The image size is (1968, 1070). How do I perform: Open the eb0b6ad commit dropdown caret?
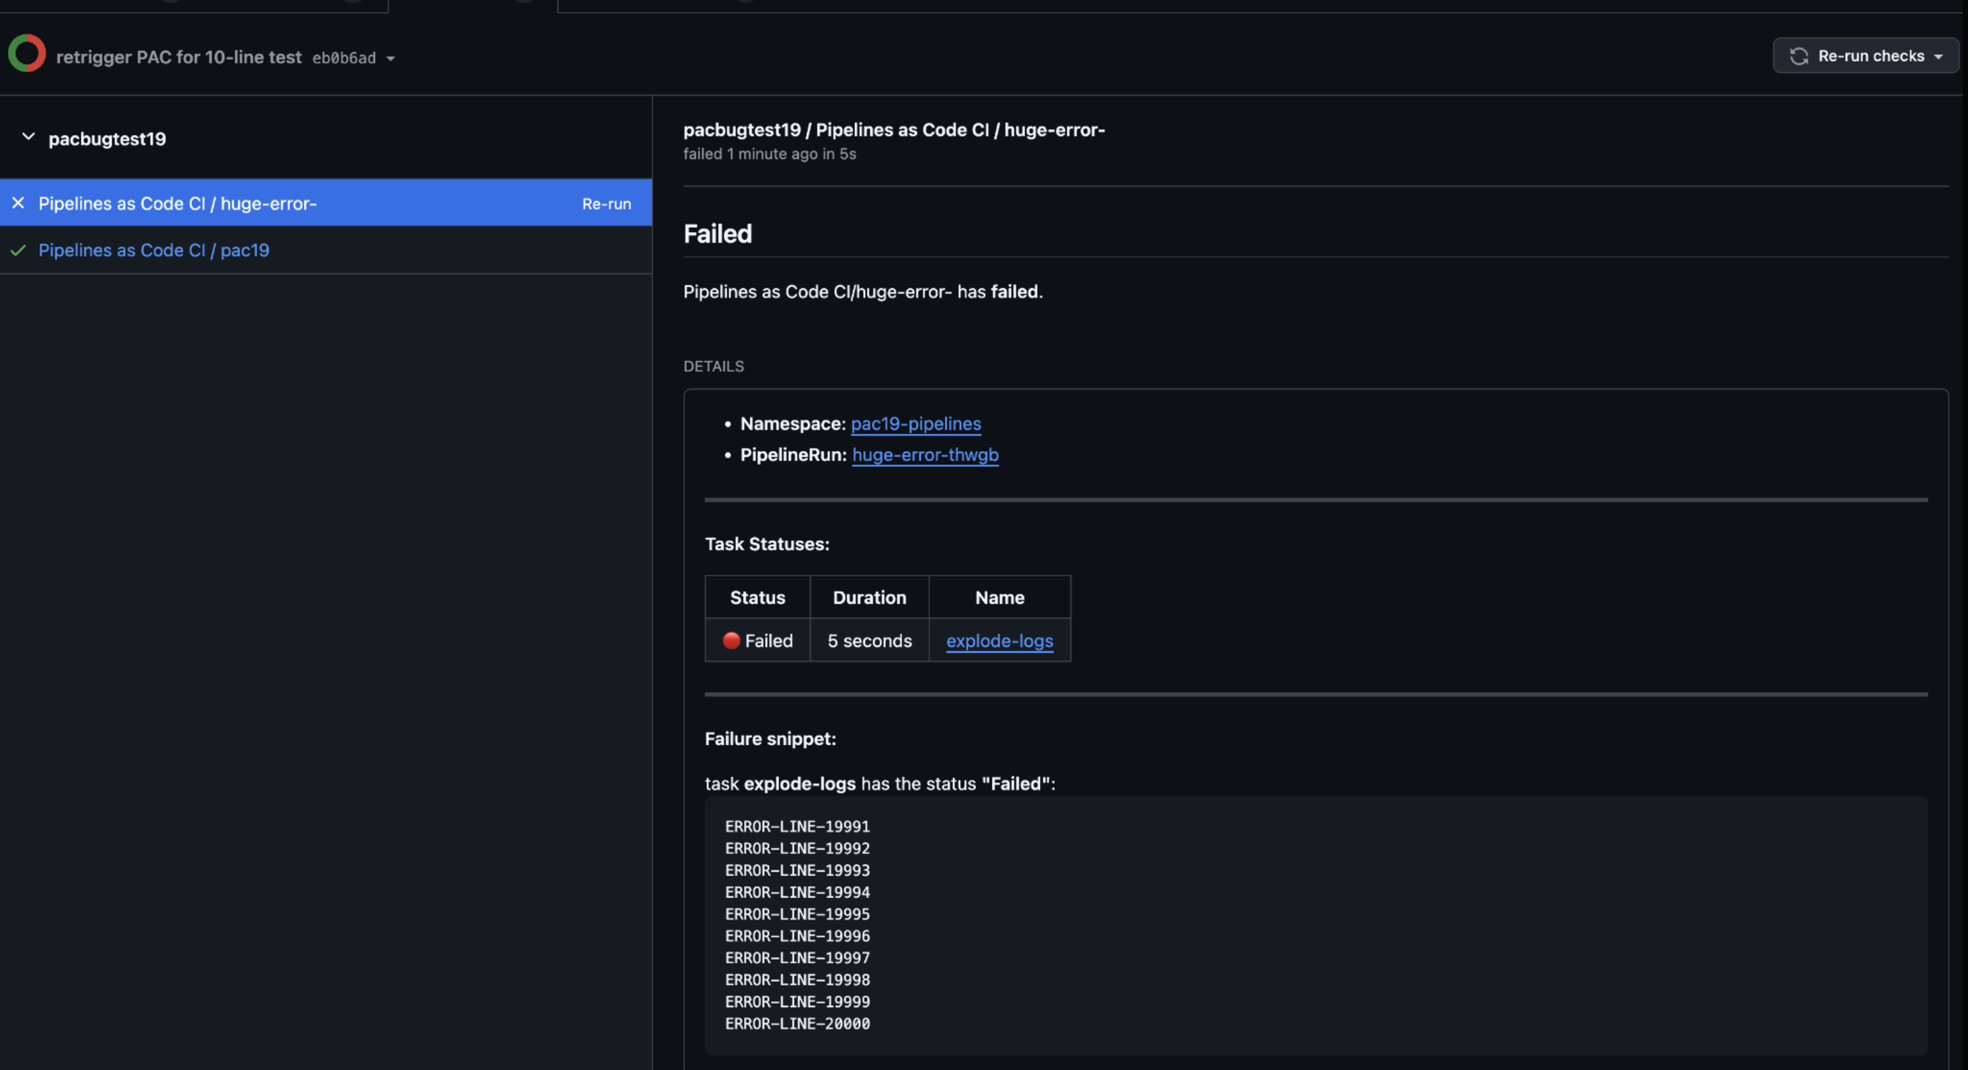coord(390,59)
